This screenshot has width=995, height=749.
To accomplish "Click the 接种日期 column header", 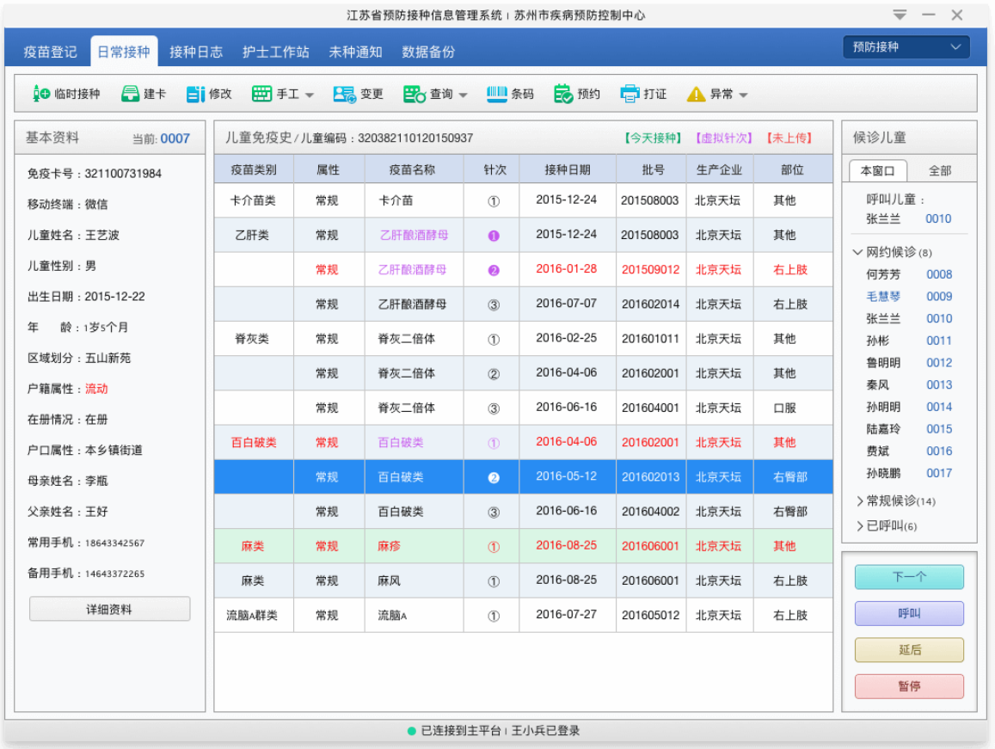I will 568,169.
